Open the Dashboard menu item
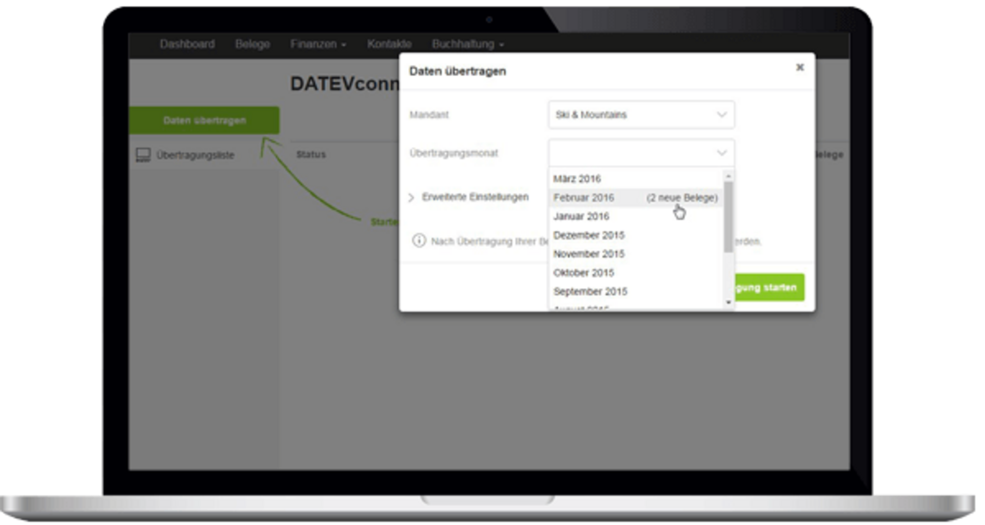 (187, 44)
